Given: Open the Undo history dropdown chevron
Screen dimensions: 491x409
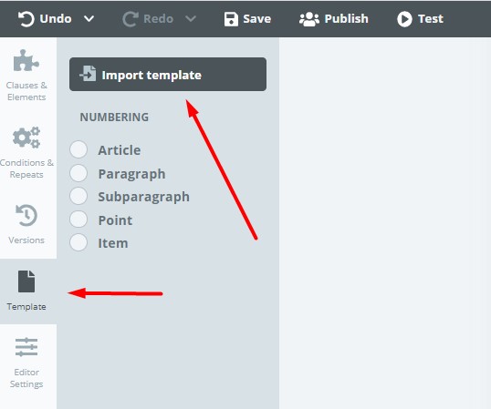Looking at the screenshot, I should (89, 19).
